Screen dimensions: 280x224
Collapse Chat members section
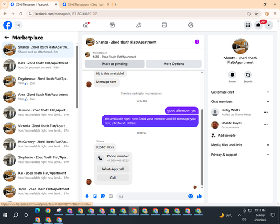pyautogui.click(x=240, y=102)
